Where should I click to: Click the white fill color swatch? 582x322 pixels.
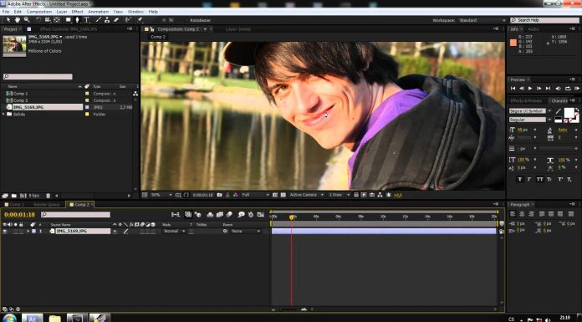(x=569, y=112)
